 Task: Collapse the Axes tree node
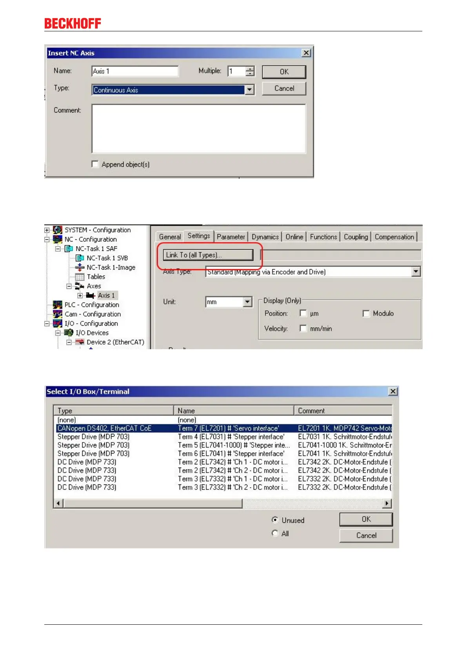pos(69,286)
